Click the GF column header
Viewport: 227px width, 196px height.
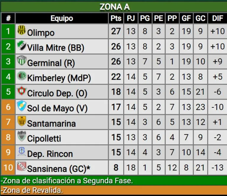[x=186, y=18]
